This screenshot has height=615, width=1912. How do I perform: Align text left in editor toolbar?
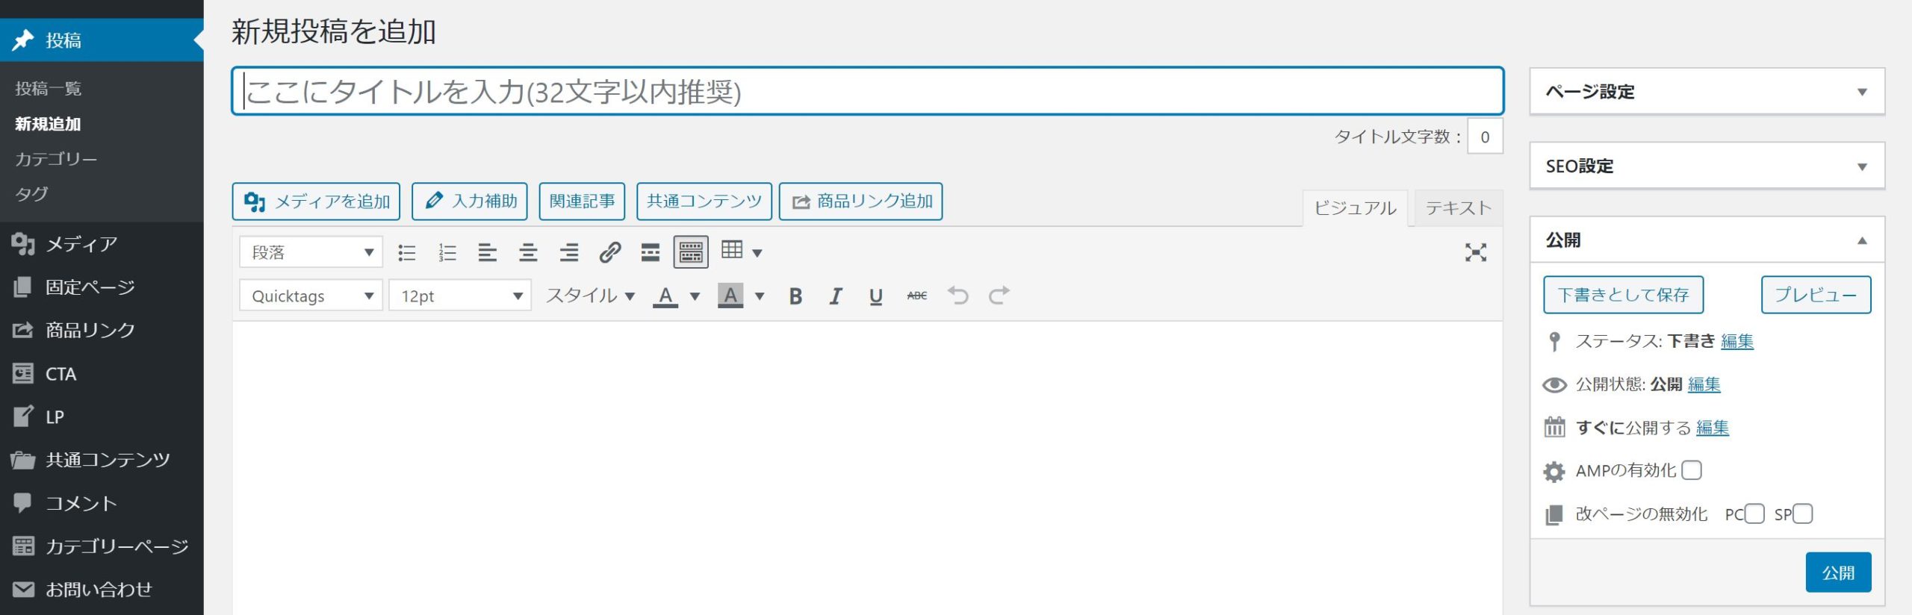(x=488, y=252)
